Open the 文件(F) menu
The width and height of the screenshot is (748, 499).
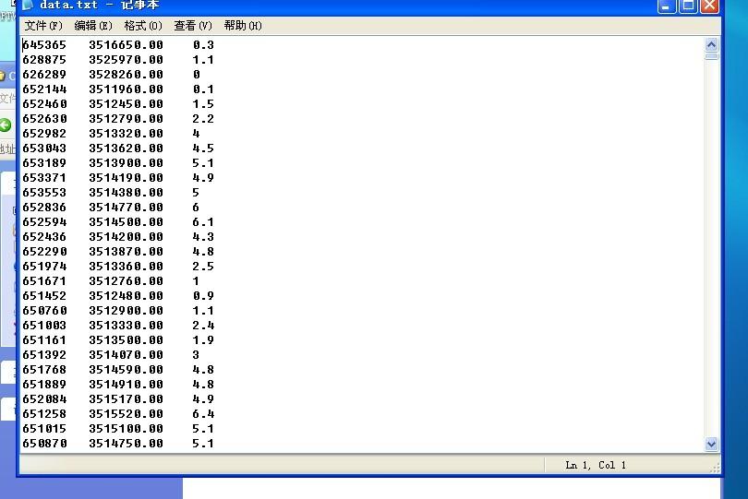coord(43,26)
